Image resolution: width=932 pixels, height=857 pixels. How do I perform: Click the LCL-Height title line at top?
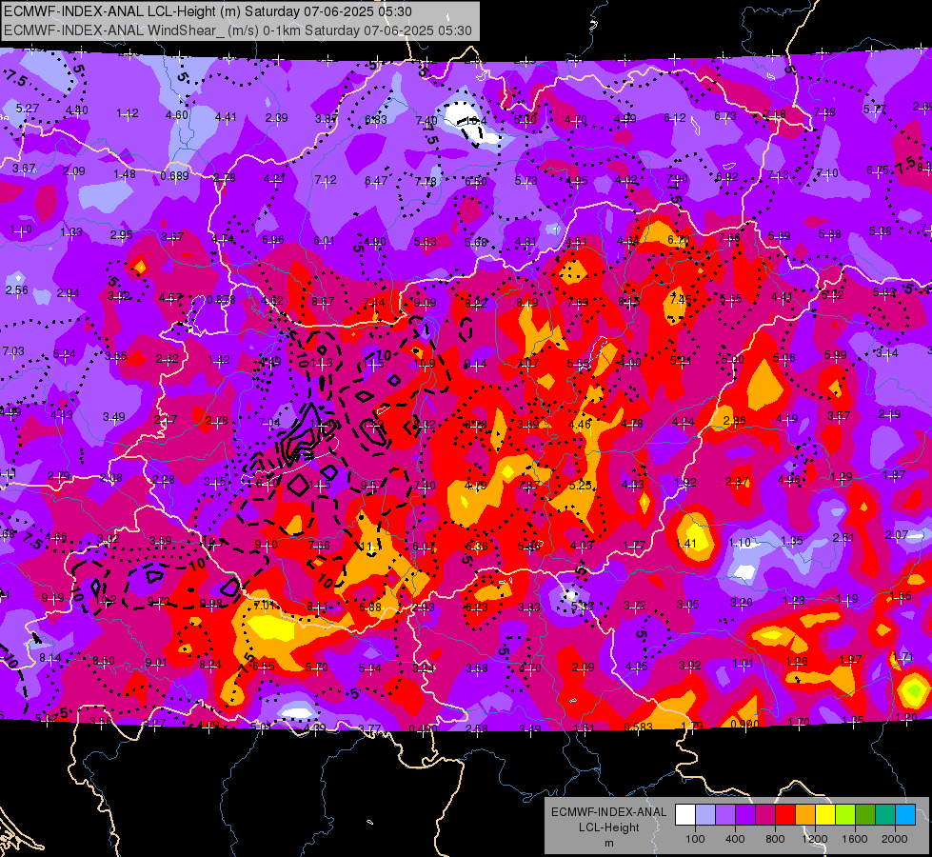(208, 11)
